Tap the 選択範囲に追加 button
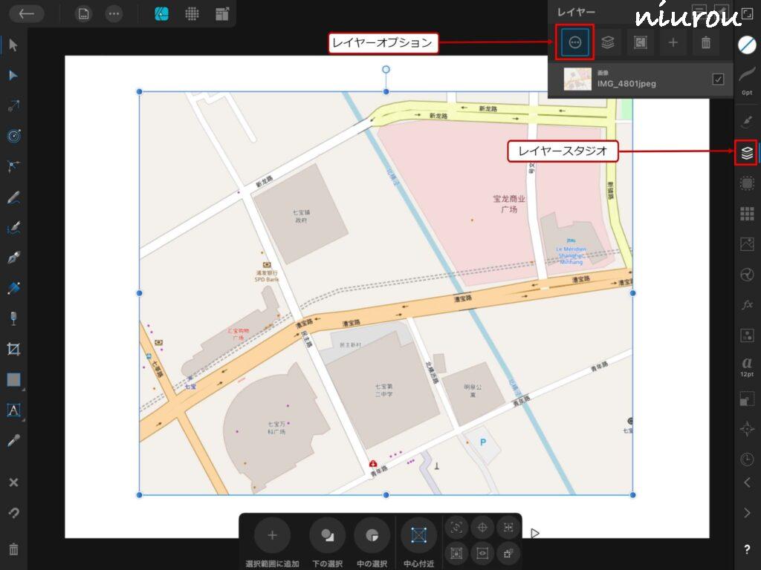The image size is (761, 570). pos(272,535)
